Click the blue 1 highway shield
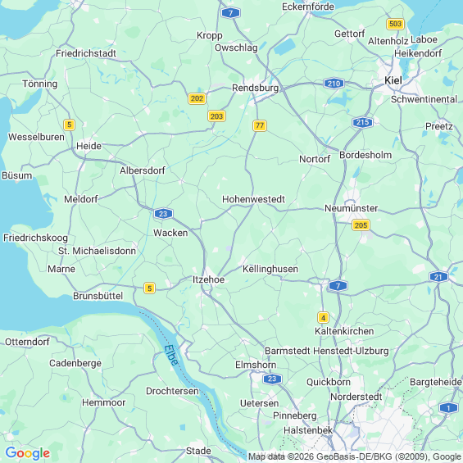463x463 pixels. pos(448,408)
